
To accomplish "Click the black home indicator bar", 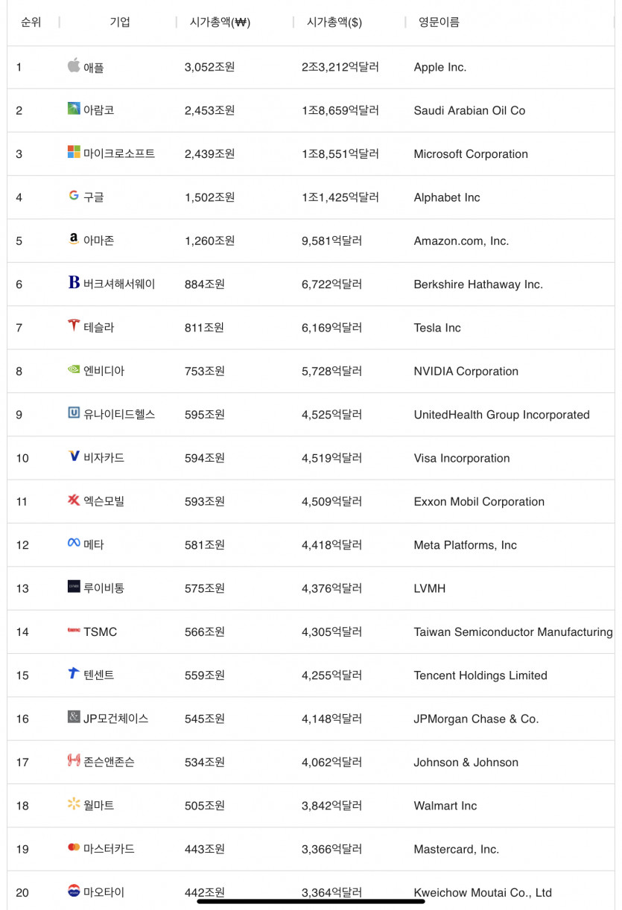I will pos(311,901).
